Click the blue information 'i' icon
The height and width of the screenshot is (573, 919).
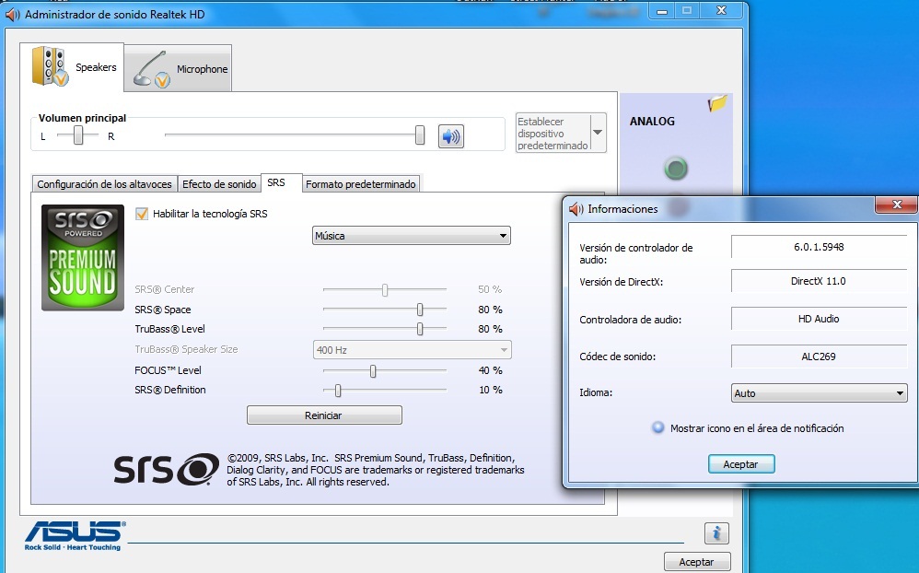[x=716, y=533]
